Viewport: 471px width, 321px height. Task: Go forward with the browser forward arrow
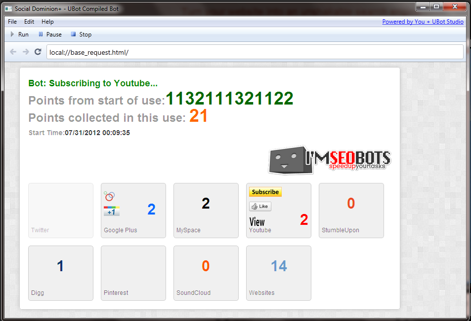click(x=26, y=52)
